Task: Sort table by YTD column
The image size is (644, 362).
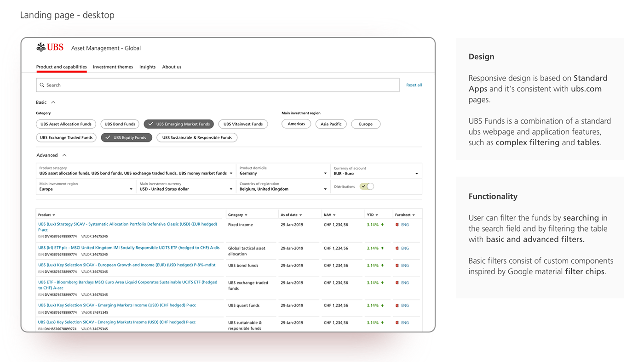Action: (x=372, y=215)
